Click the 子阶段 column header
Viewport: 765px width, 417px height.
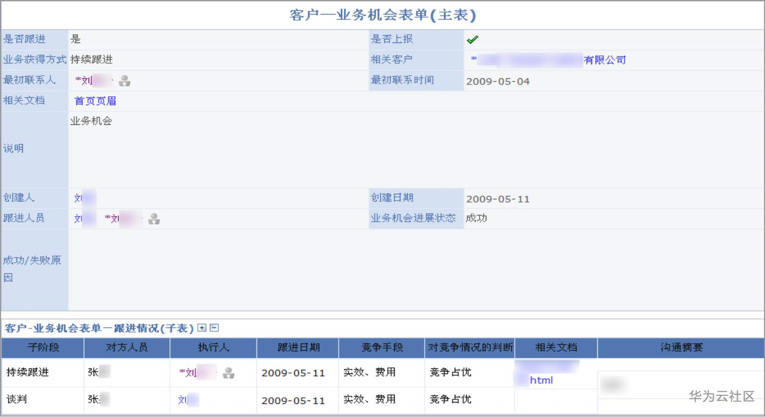pyautogui.click(x=42, y=348)
